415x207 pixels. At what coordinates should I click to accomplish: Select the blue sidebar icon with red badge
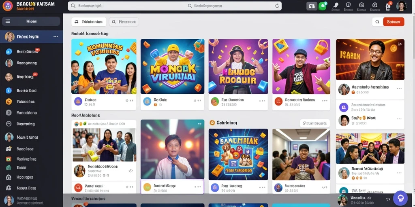pos(9,51)
